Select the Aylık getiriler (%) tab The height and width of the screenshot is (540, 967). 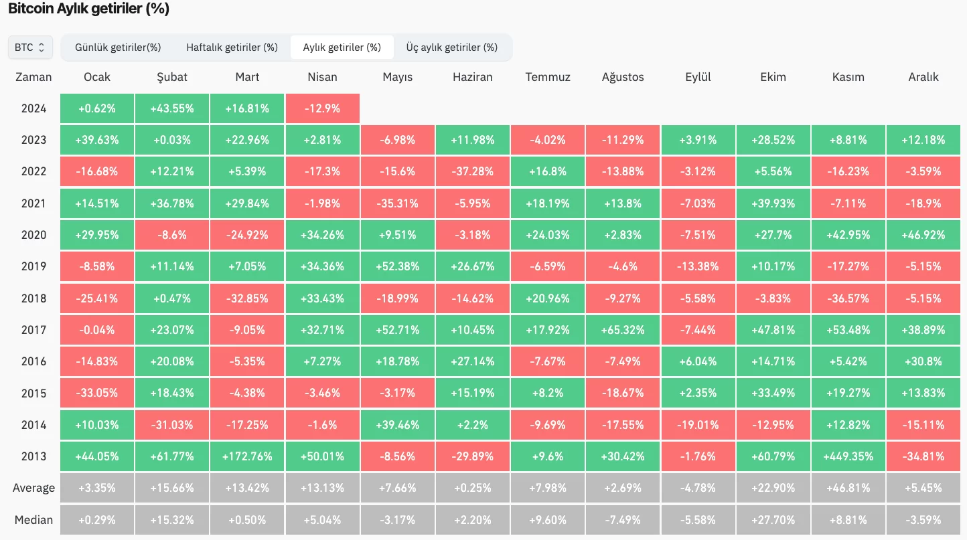[342, 48]
